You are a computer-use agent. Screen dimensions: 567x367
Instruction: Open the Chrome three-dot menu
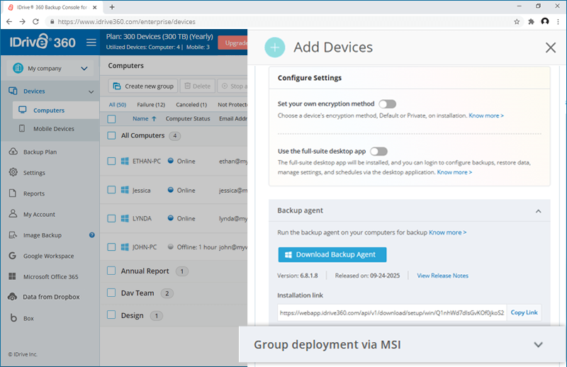tap(558, 22)
